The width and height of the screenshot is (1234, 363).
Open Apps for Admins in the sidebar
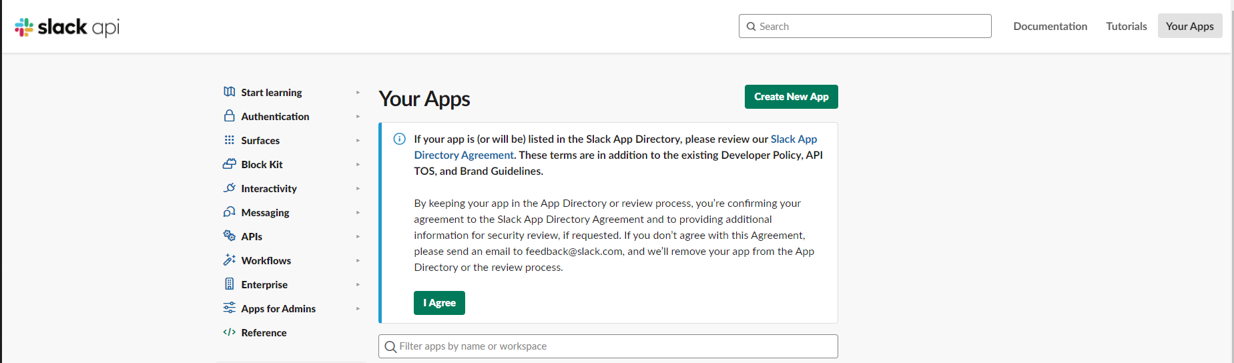tap(278, 309)
